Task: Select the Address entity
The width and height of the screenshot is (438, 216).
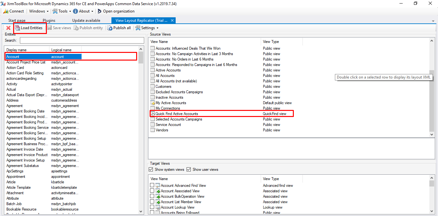Action: pos(13,100)
